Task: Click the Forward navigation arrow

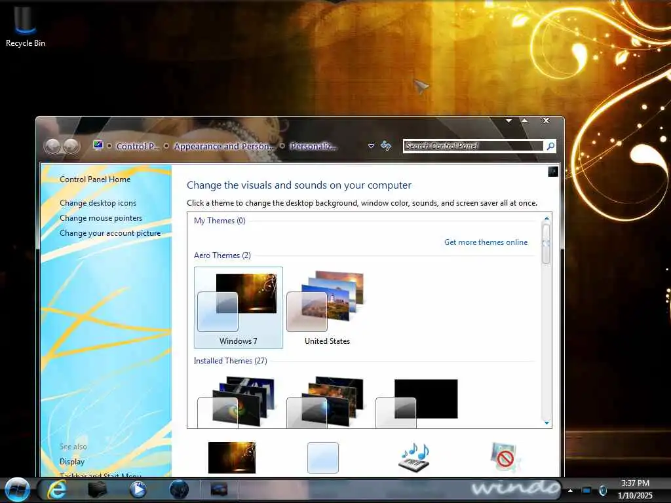Action: coord(71,146)
